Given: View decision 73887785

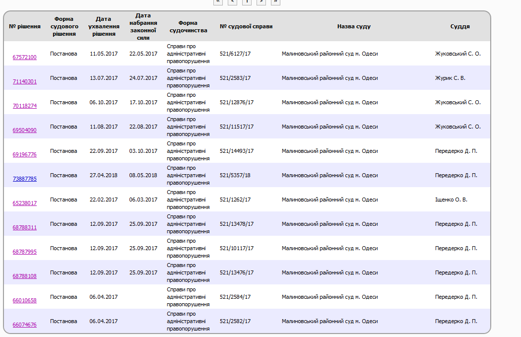Looking at the screenshot, I should pos(24,179).
